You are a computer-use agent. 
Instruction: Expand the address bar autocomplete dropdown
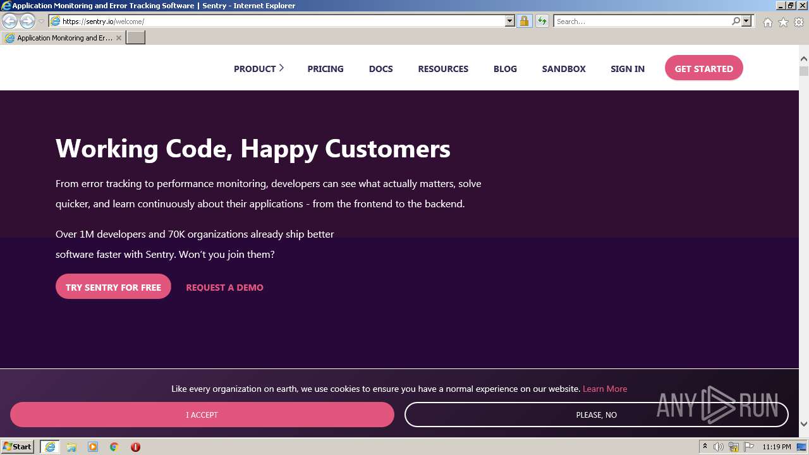(x=510, y=21)
